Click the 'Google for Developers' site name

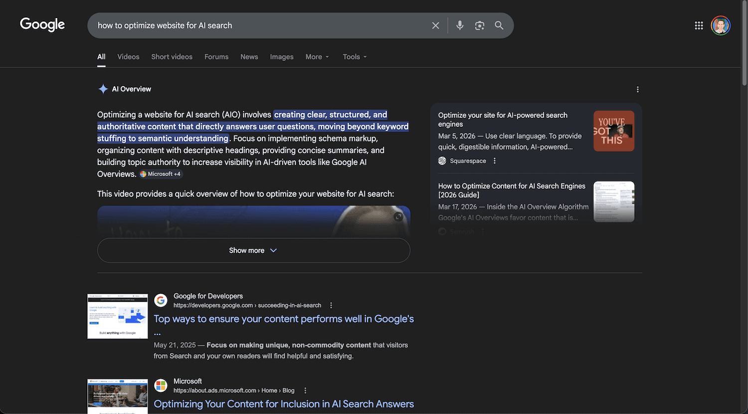(x=208, y=296)
